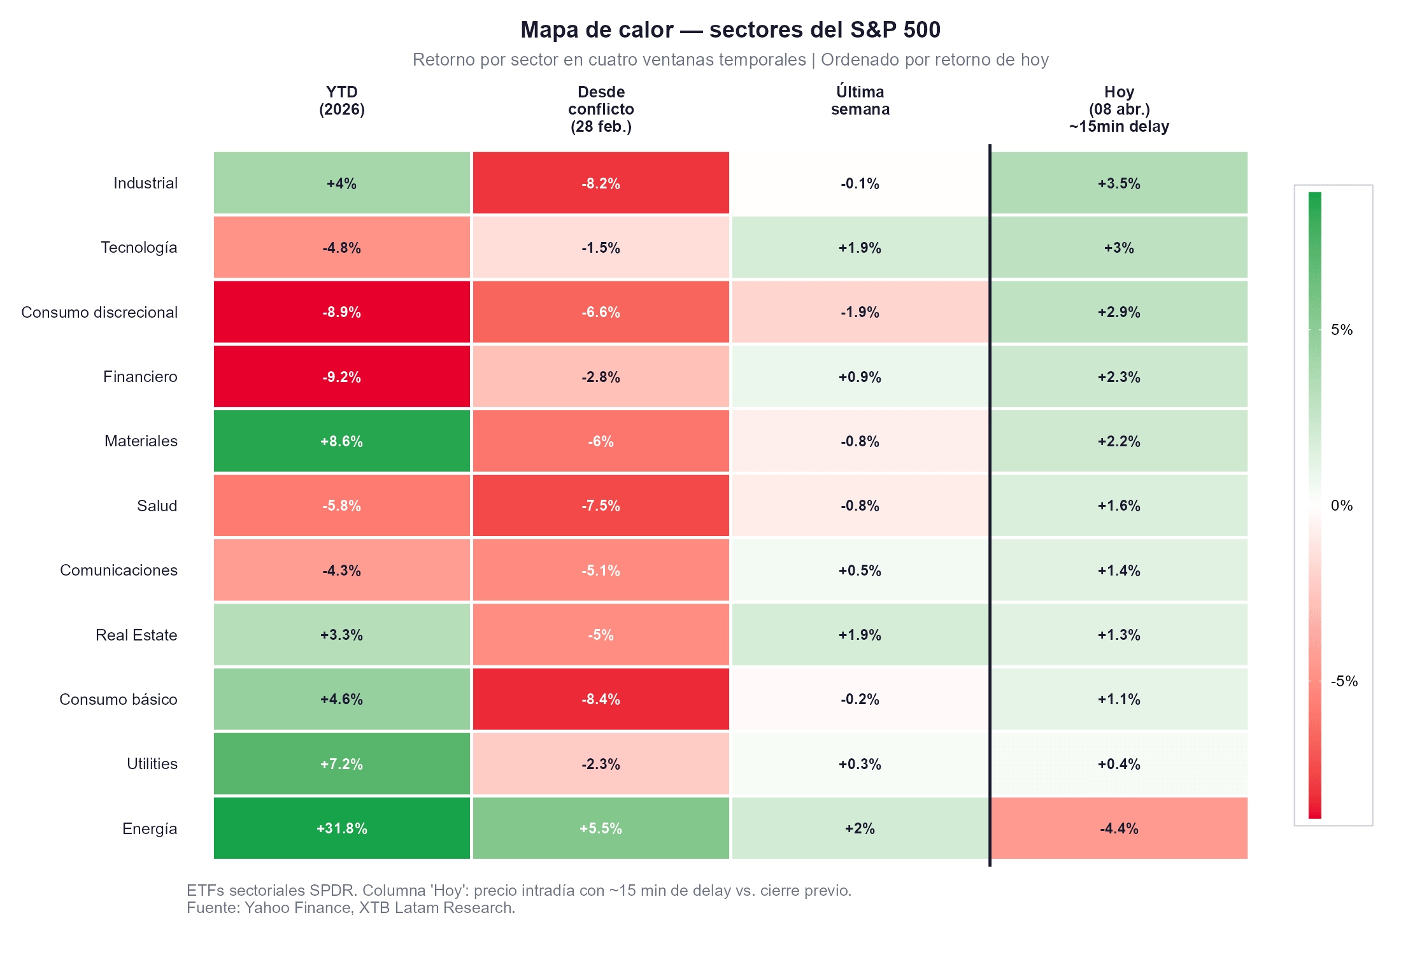Click the 'Última semana' column header
This screenshot has width=1401, height=955.
click(860, 101)
